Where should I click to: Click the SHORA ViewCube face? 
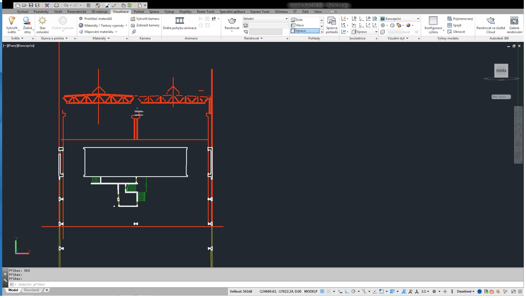[x=501, y=71]
